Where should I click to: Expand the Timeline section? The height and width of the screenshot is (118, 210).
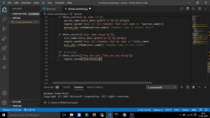tap(25, 106)
